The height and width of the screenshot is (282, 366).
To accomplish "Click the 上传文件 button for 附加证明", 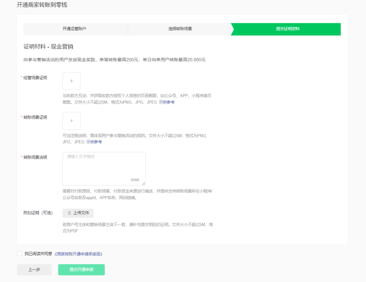I will coord(78,213).
